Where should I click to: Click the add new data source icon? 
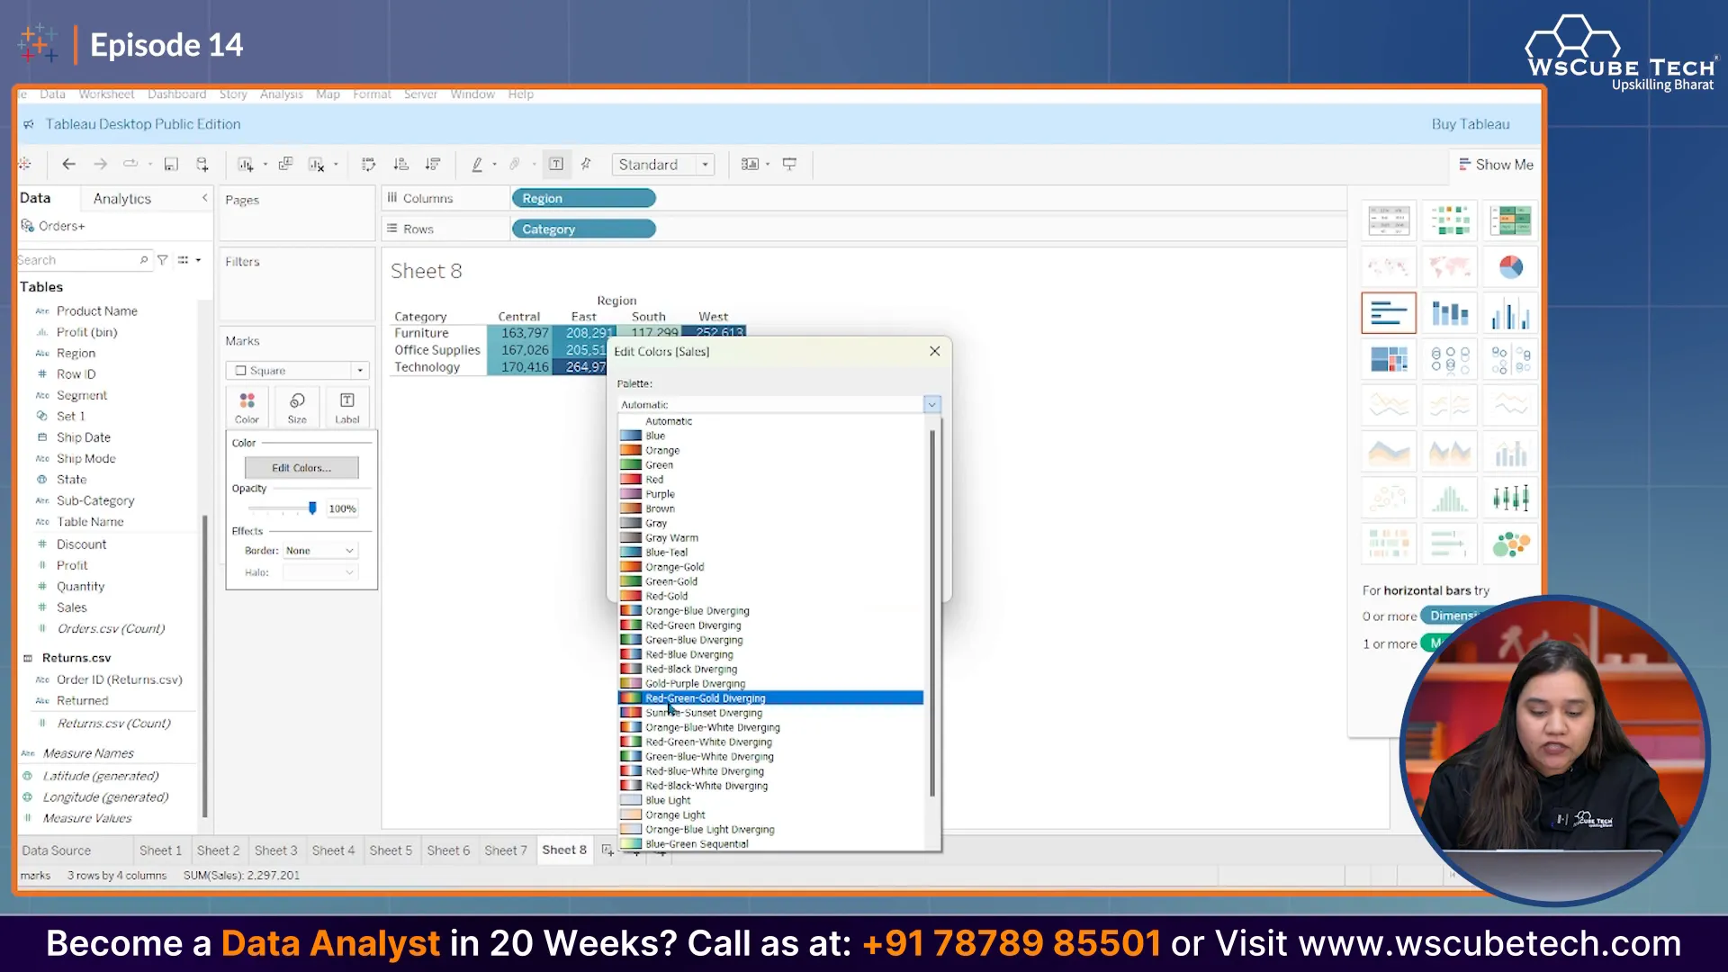coord(202,164)
